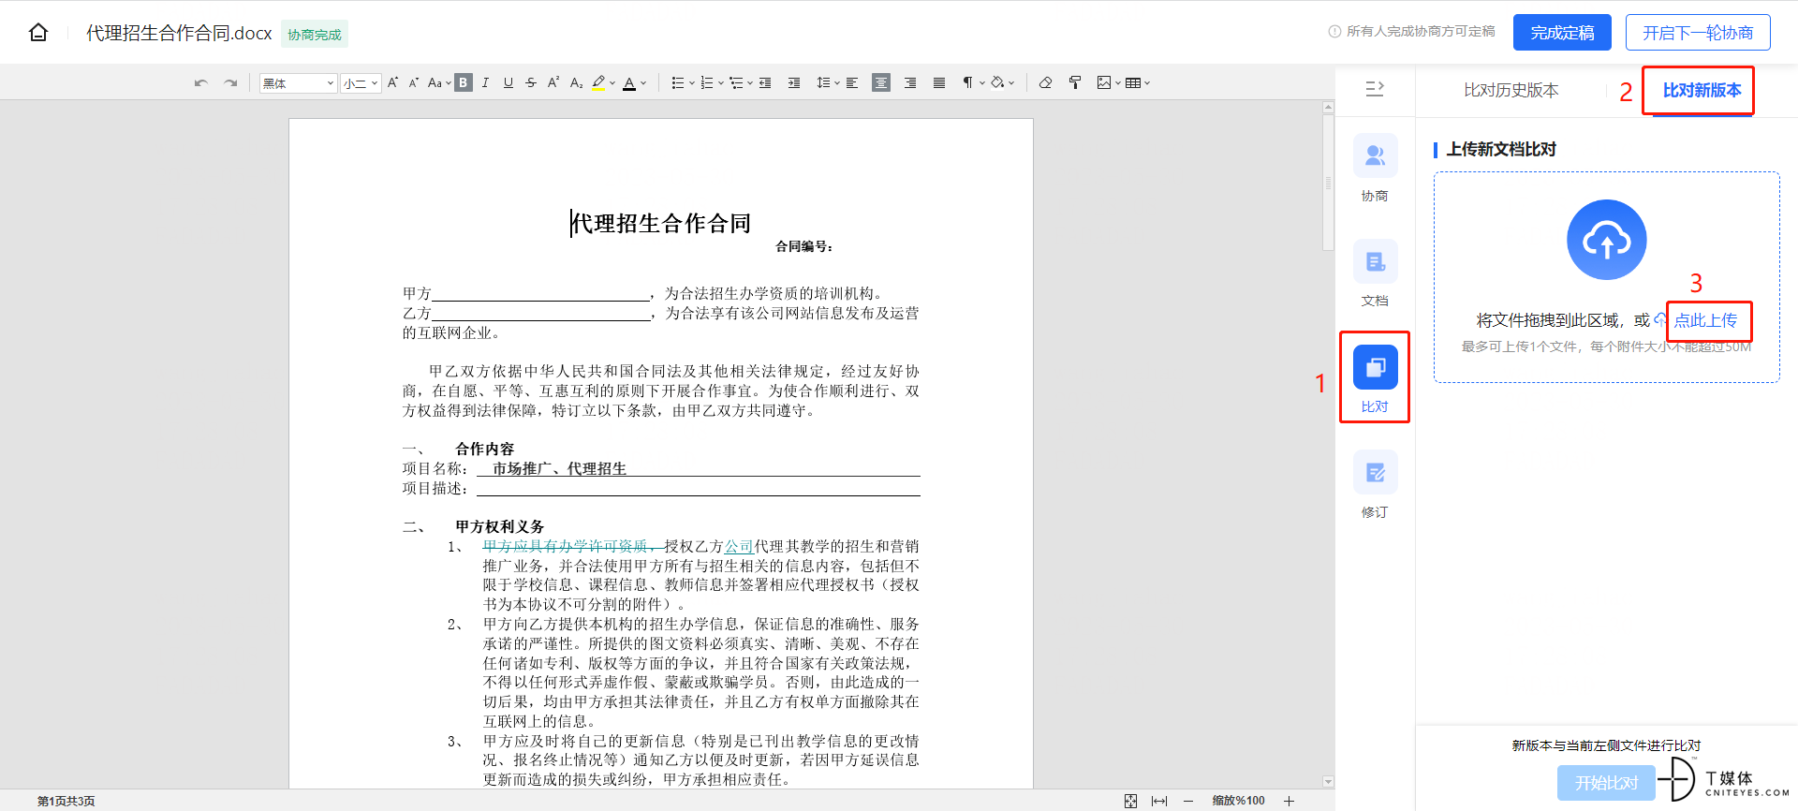This screenshot has width=1798, height=811.
Task: Click the fit page icon in status bar
Action: click(x=1130, y=801)
